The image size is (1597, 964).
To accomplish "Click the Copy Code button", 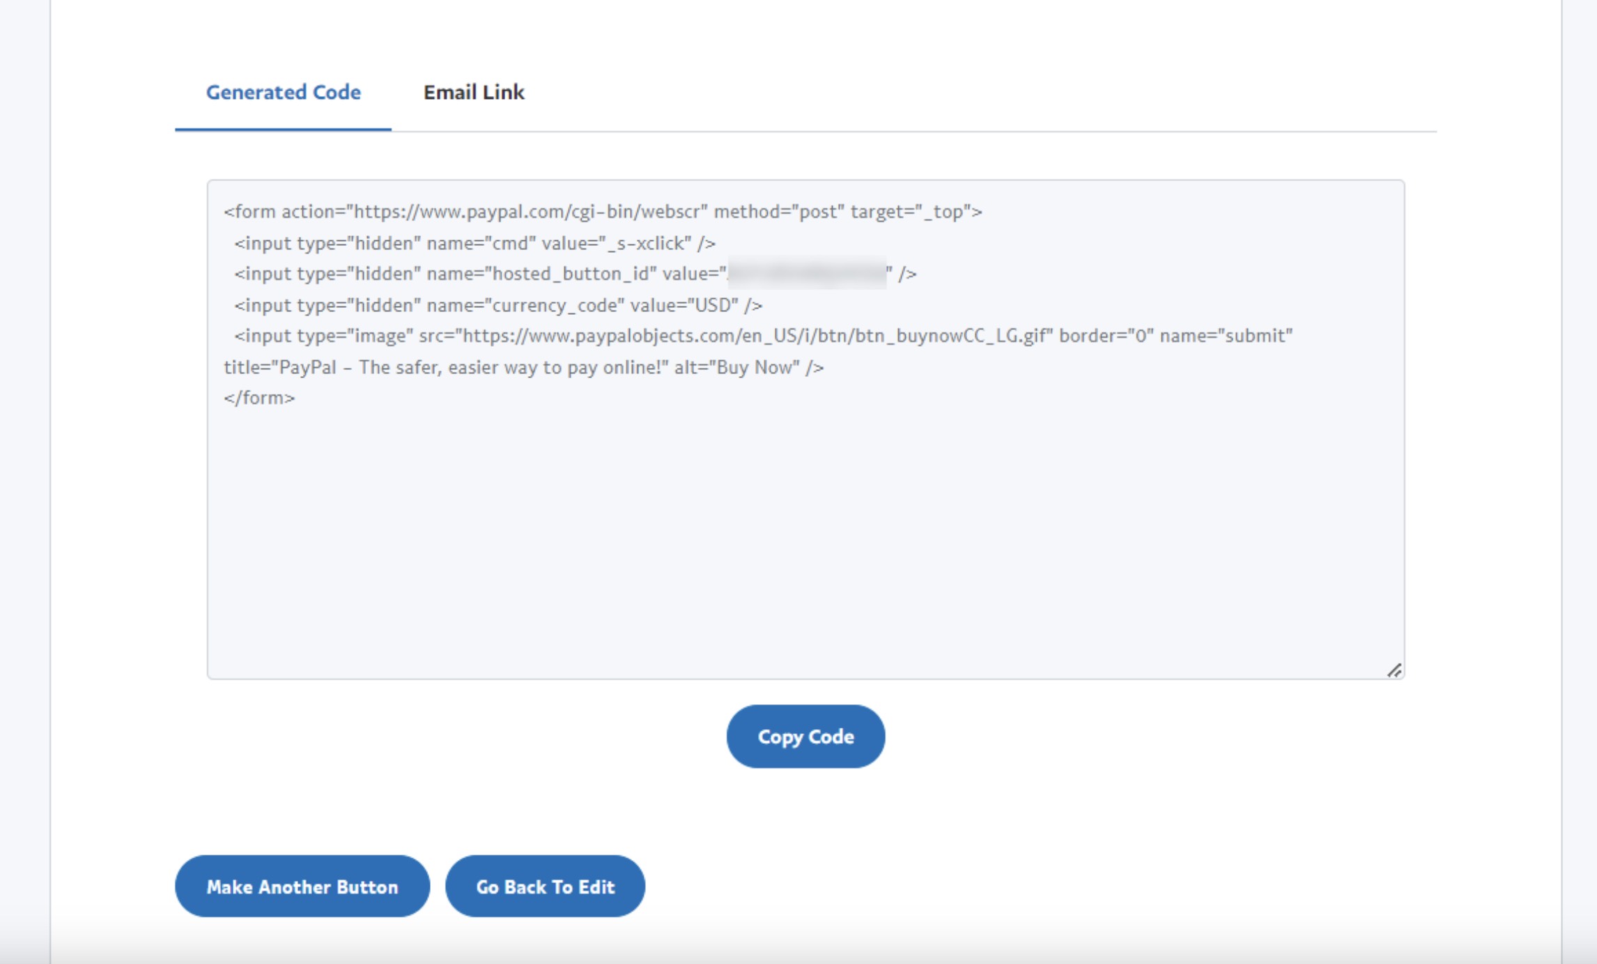I will 805,736.
